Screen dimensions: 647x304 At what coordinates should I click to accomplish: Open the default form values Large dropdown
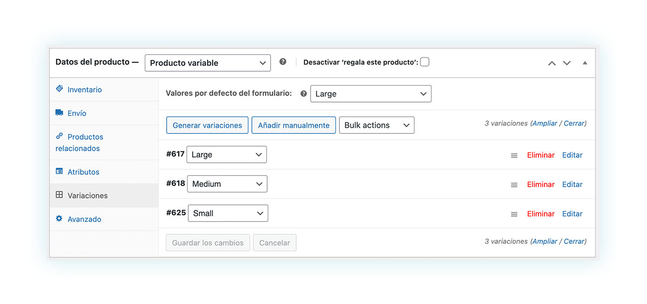tap(371, 94)
